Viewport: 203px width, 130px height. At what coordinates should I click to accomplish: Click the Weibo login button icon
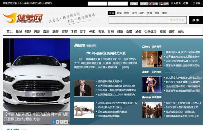point(153,4)
